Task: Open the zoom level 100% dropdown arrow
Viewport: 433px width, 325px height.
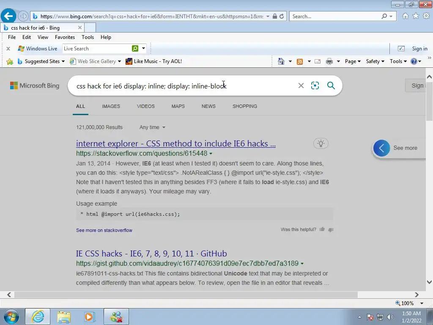Action: (x=422, y=303)
